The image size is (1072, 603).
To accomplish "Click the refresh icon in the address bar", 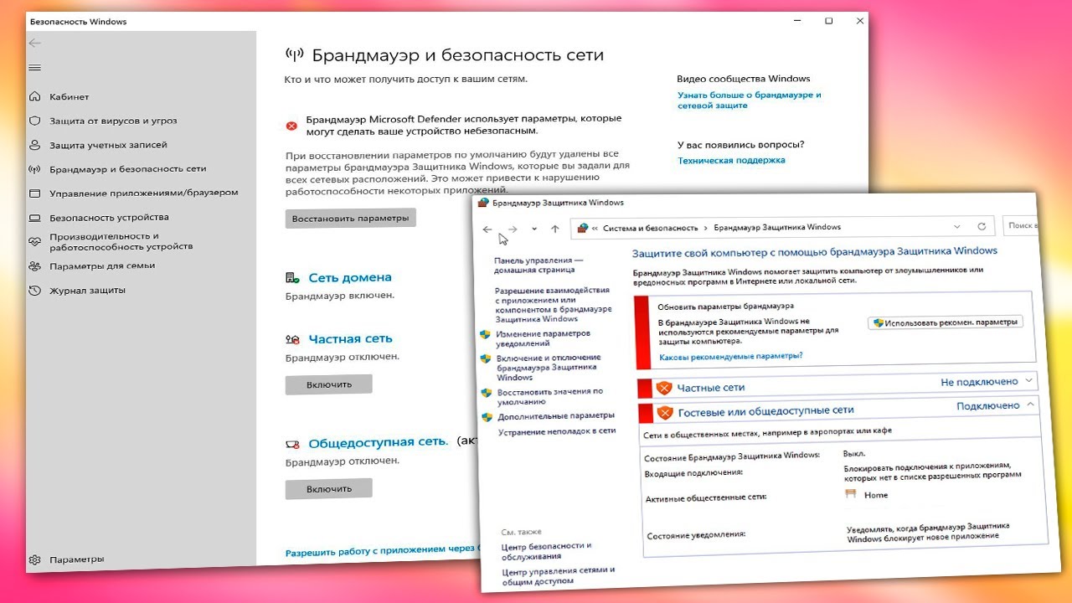I will [x=982, y=226].
